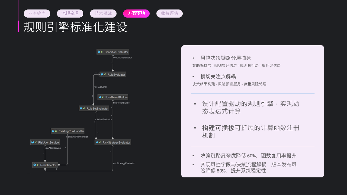This screenshot has height=195, width=347.
Task: Click the line starting 决策结果构建
Action: tap(229, 84)
